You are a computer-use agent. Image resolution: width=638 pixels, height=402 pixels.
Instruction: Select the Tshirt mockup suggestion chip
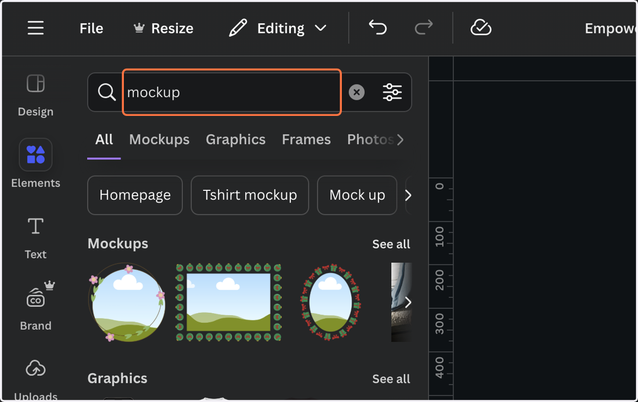pos(250,195)
